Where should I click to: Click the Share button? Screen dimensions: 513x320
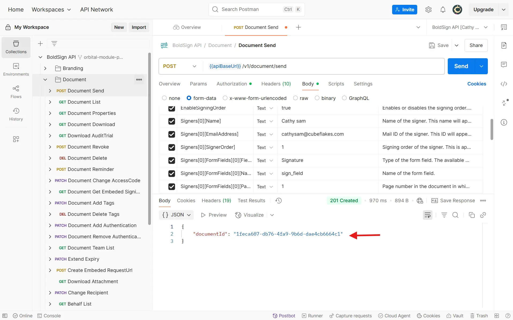point(476,45)
